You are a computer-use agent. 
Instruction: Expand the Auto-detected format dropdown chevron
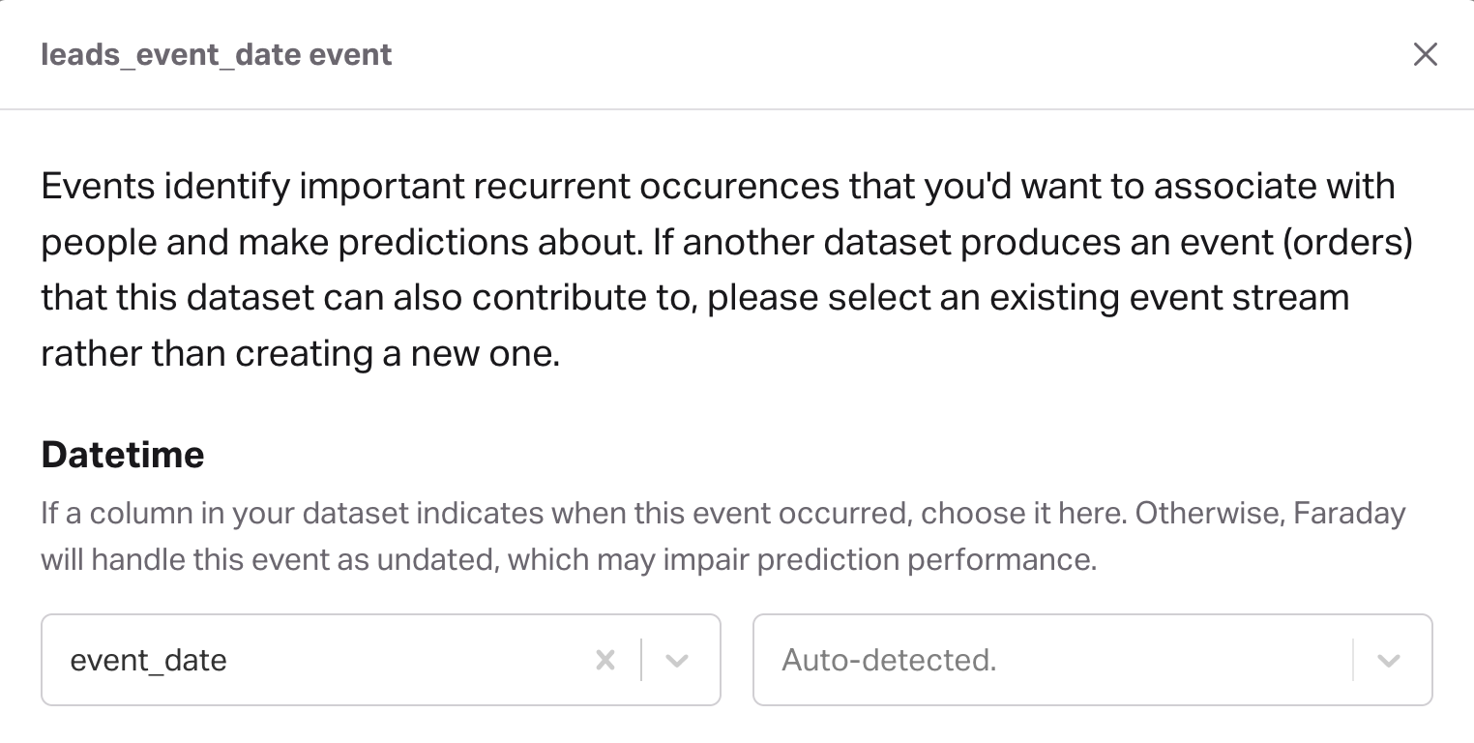1389,660
